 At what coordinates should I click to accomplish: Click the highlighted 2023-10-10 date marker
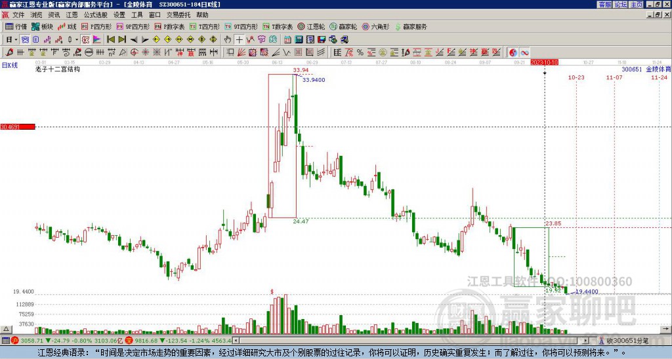click(544, 62)
